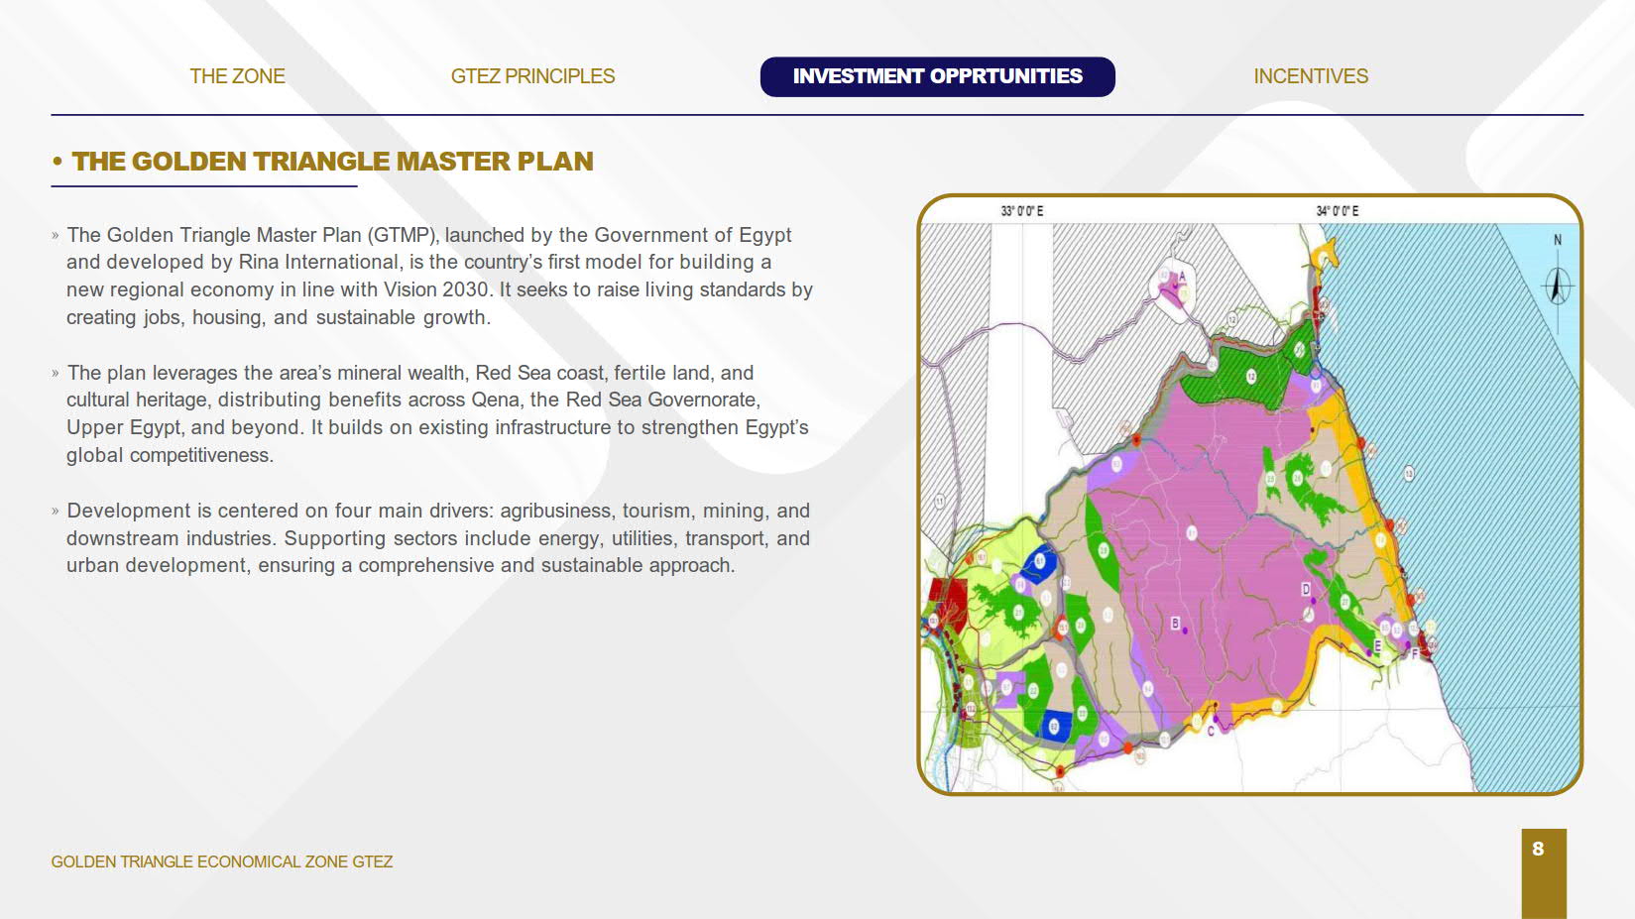Select the INVESTMENT OPPRTUNITIES tab
The image size is (1635, 919).
[937, 76]
